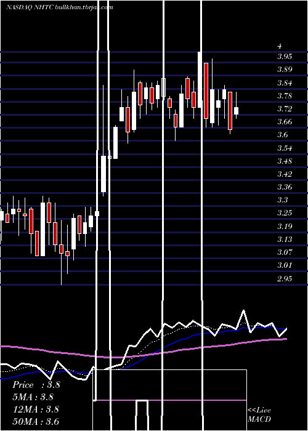Image resolution: width=308 pixels, height=431 pixels.
Task: Click the "NASDAQ NHTC" chart title text
Action: [x=30, y=7]
